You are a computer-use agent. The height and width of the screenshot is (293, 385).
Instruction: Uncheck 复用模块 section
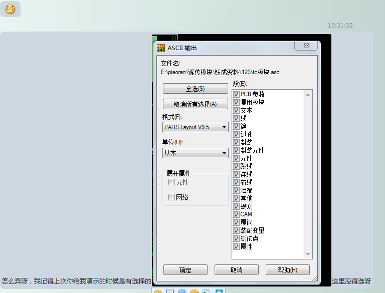236,102
